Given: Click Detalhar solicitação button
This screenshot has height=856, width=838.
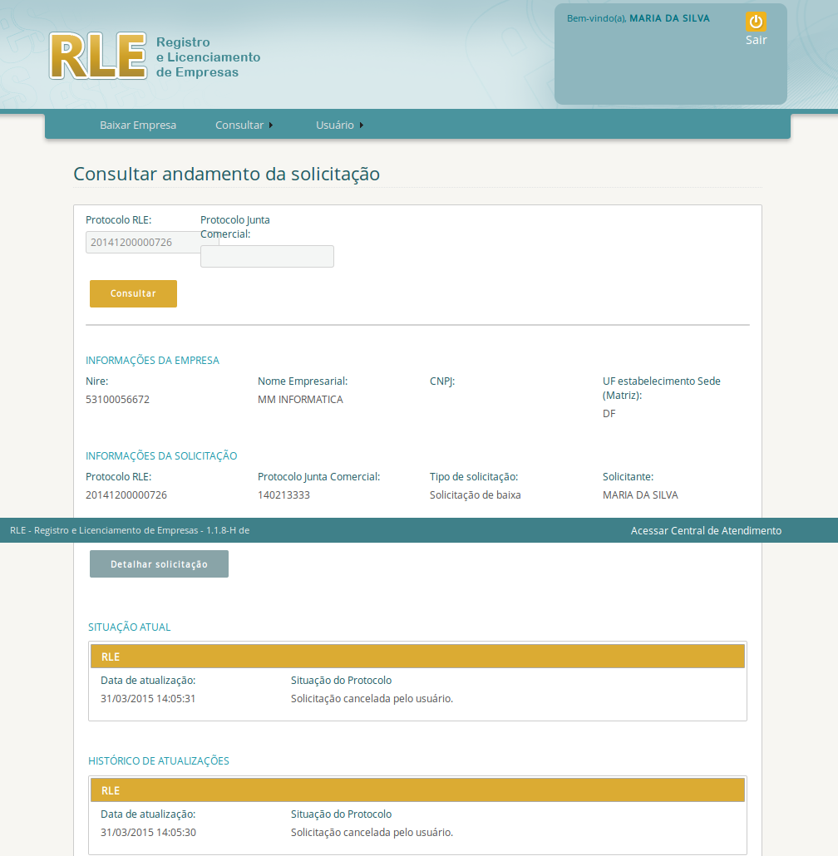Looking at the screenshot, I should (159, 564).
